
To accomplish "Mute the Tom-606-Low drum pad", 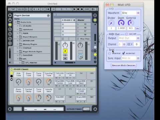I will click(x=67, y=86).
